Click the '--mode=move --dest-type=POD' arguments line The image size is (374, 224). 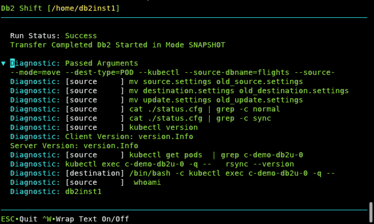point(172,72)
